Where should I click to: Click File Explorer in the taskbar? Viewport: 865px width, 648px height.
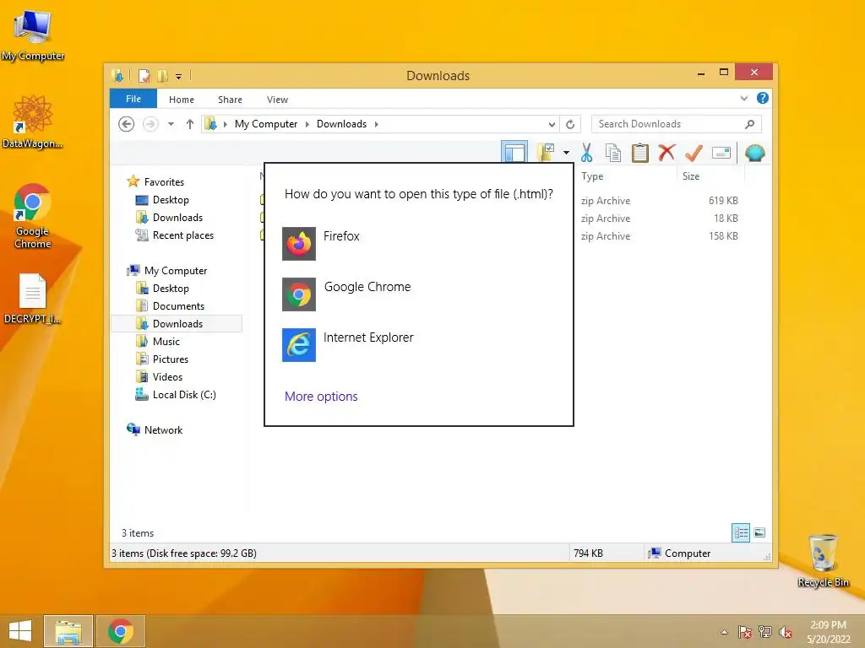pyautogui.click(x=68, y=631)
